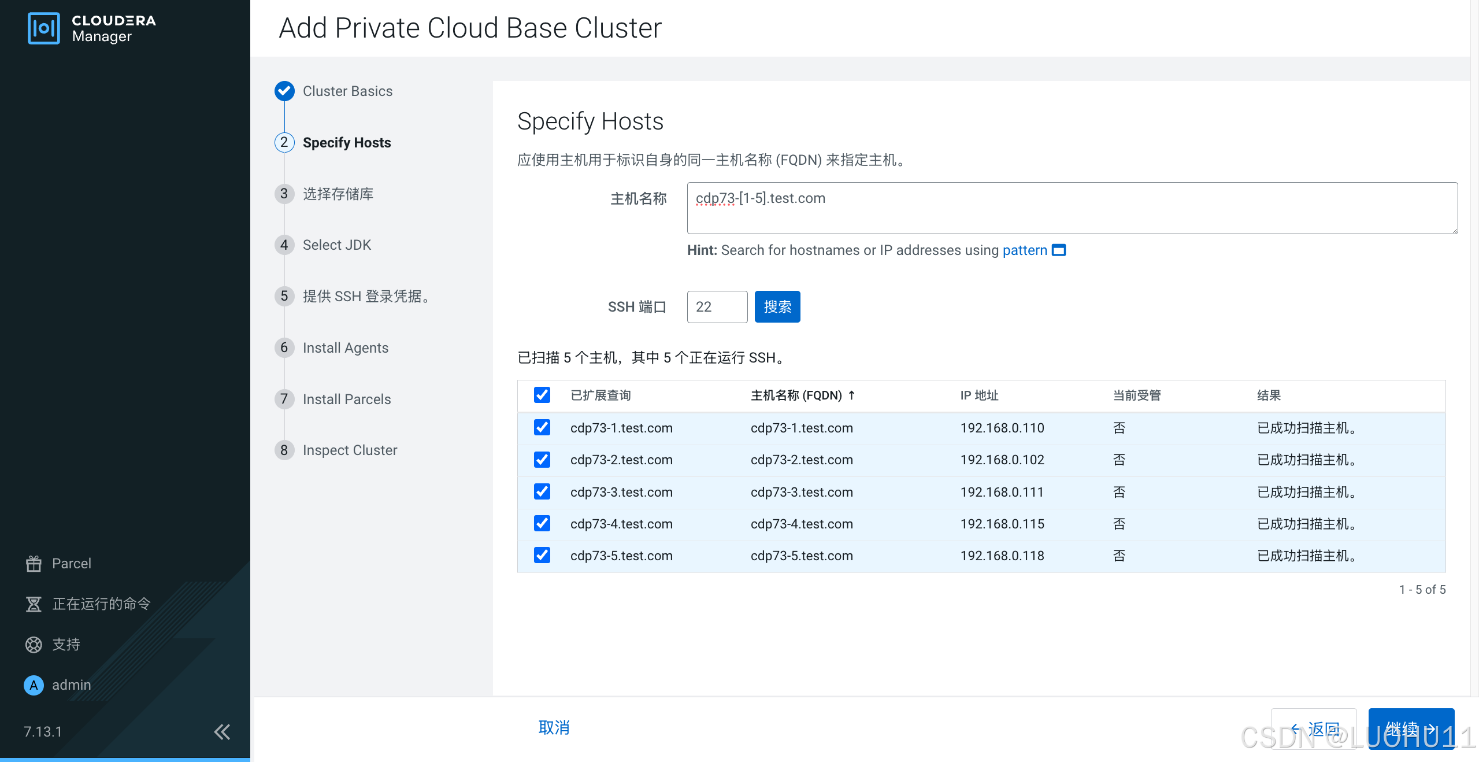Open the admin user avatar

click(x=34, y=685)
